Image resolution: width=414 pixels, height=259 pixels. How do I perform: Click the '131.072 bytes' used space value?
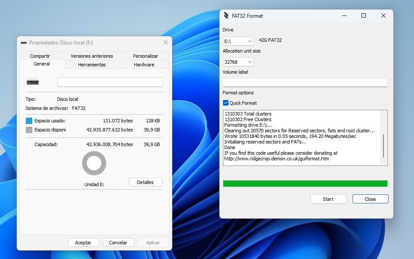click(x=118, y=121)
